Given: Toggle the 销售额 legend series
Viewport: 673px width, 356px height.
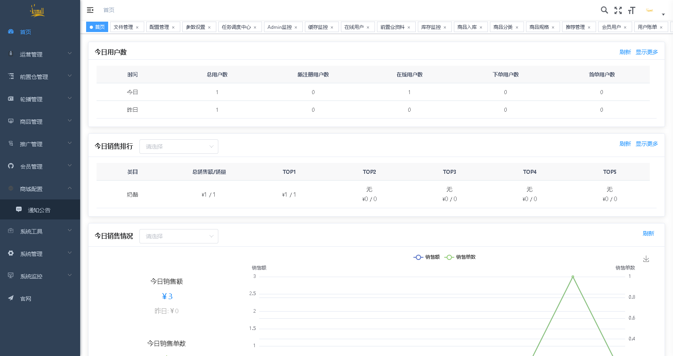Looking at the screenshot, I should click(x=427, y=257).
